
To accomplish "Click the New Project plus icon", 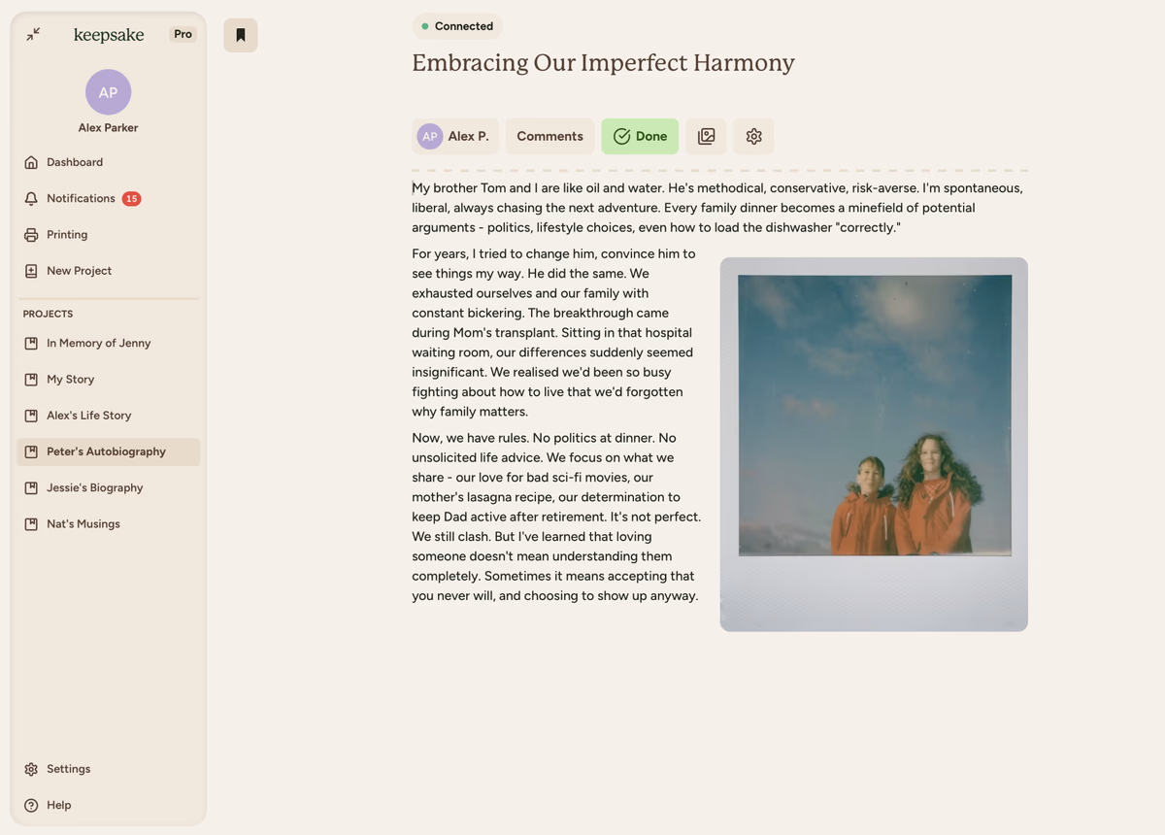I will click(x=31, y=271).
